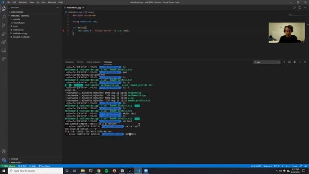Screen dimensions: 309x174
Task: Open the Selection menu
Action: (x=23, y=2)
